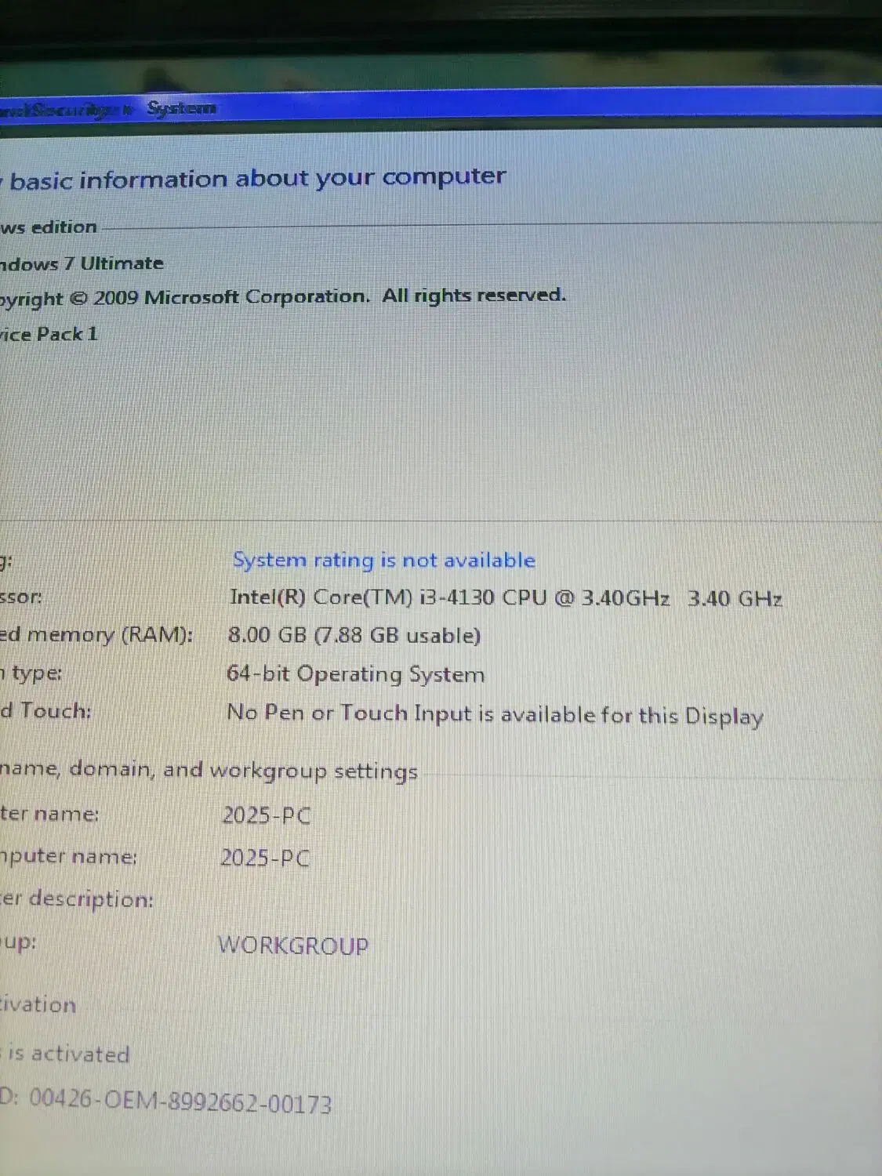Screen dimensions: 882x1176
Task: Click the Windows 7 Ultimate edition text
Action: (x=82, y=263)
